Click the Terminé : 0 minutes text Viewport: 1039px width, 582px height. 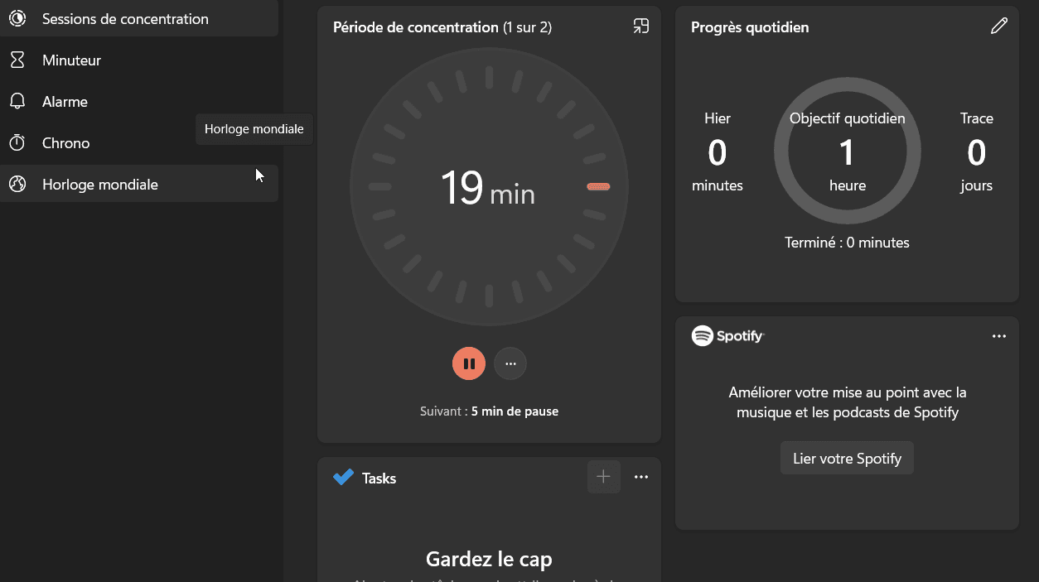coord(847,243)
